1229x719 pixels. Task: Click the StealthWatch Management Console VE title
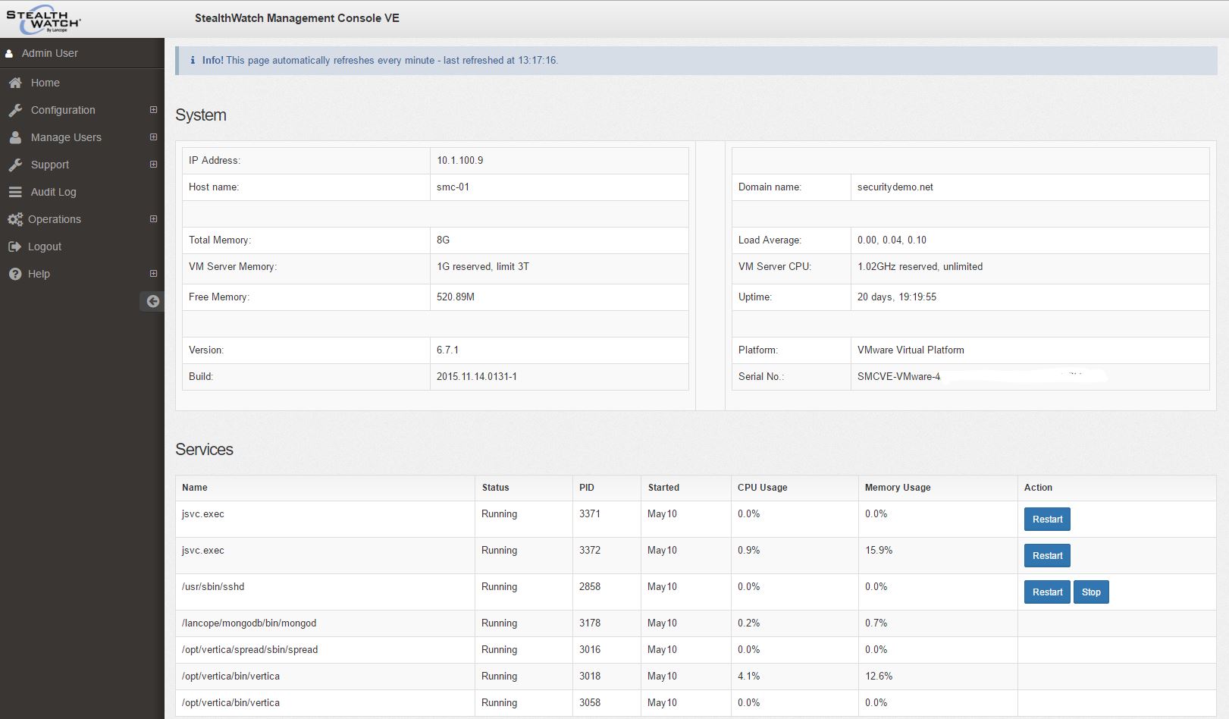coord(297,18)
